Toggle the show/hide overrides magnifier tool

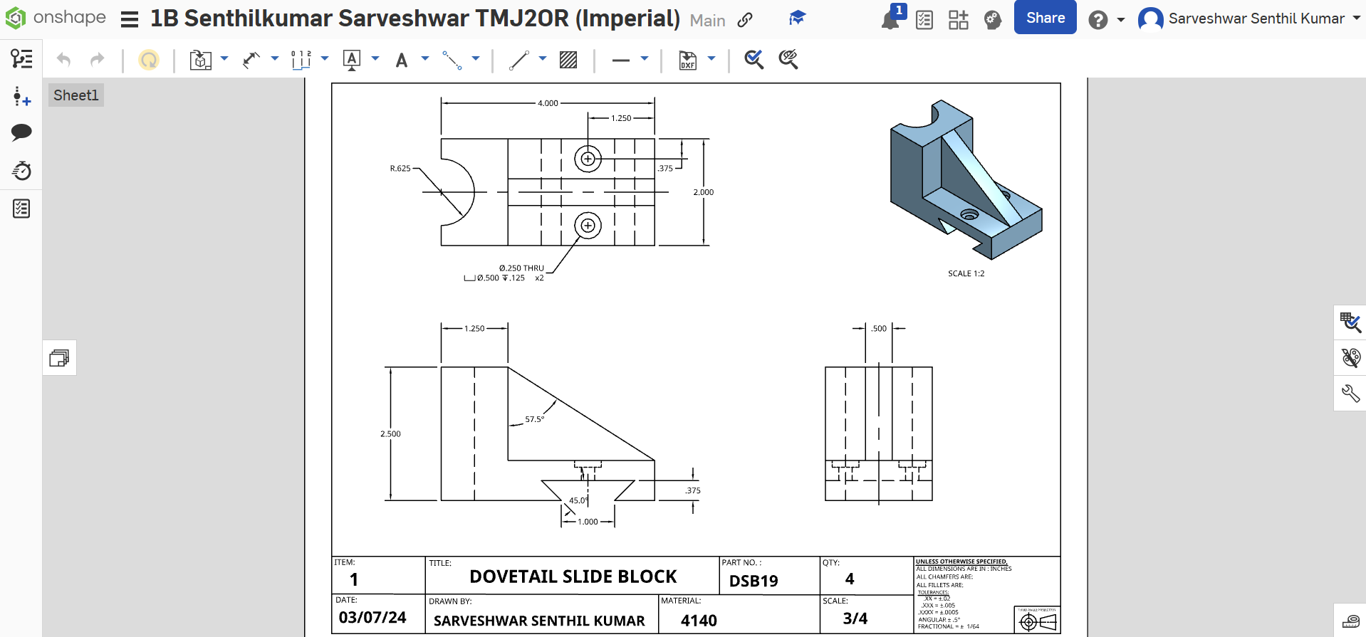pos(788,60)
